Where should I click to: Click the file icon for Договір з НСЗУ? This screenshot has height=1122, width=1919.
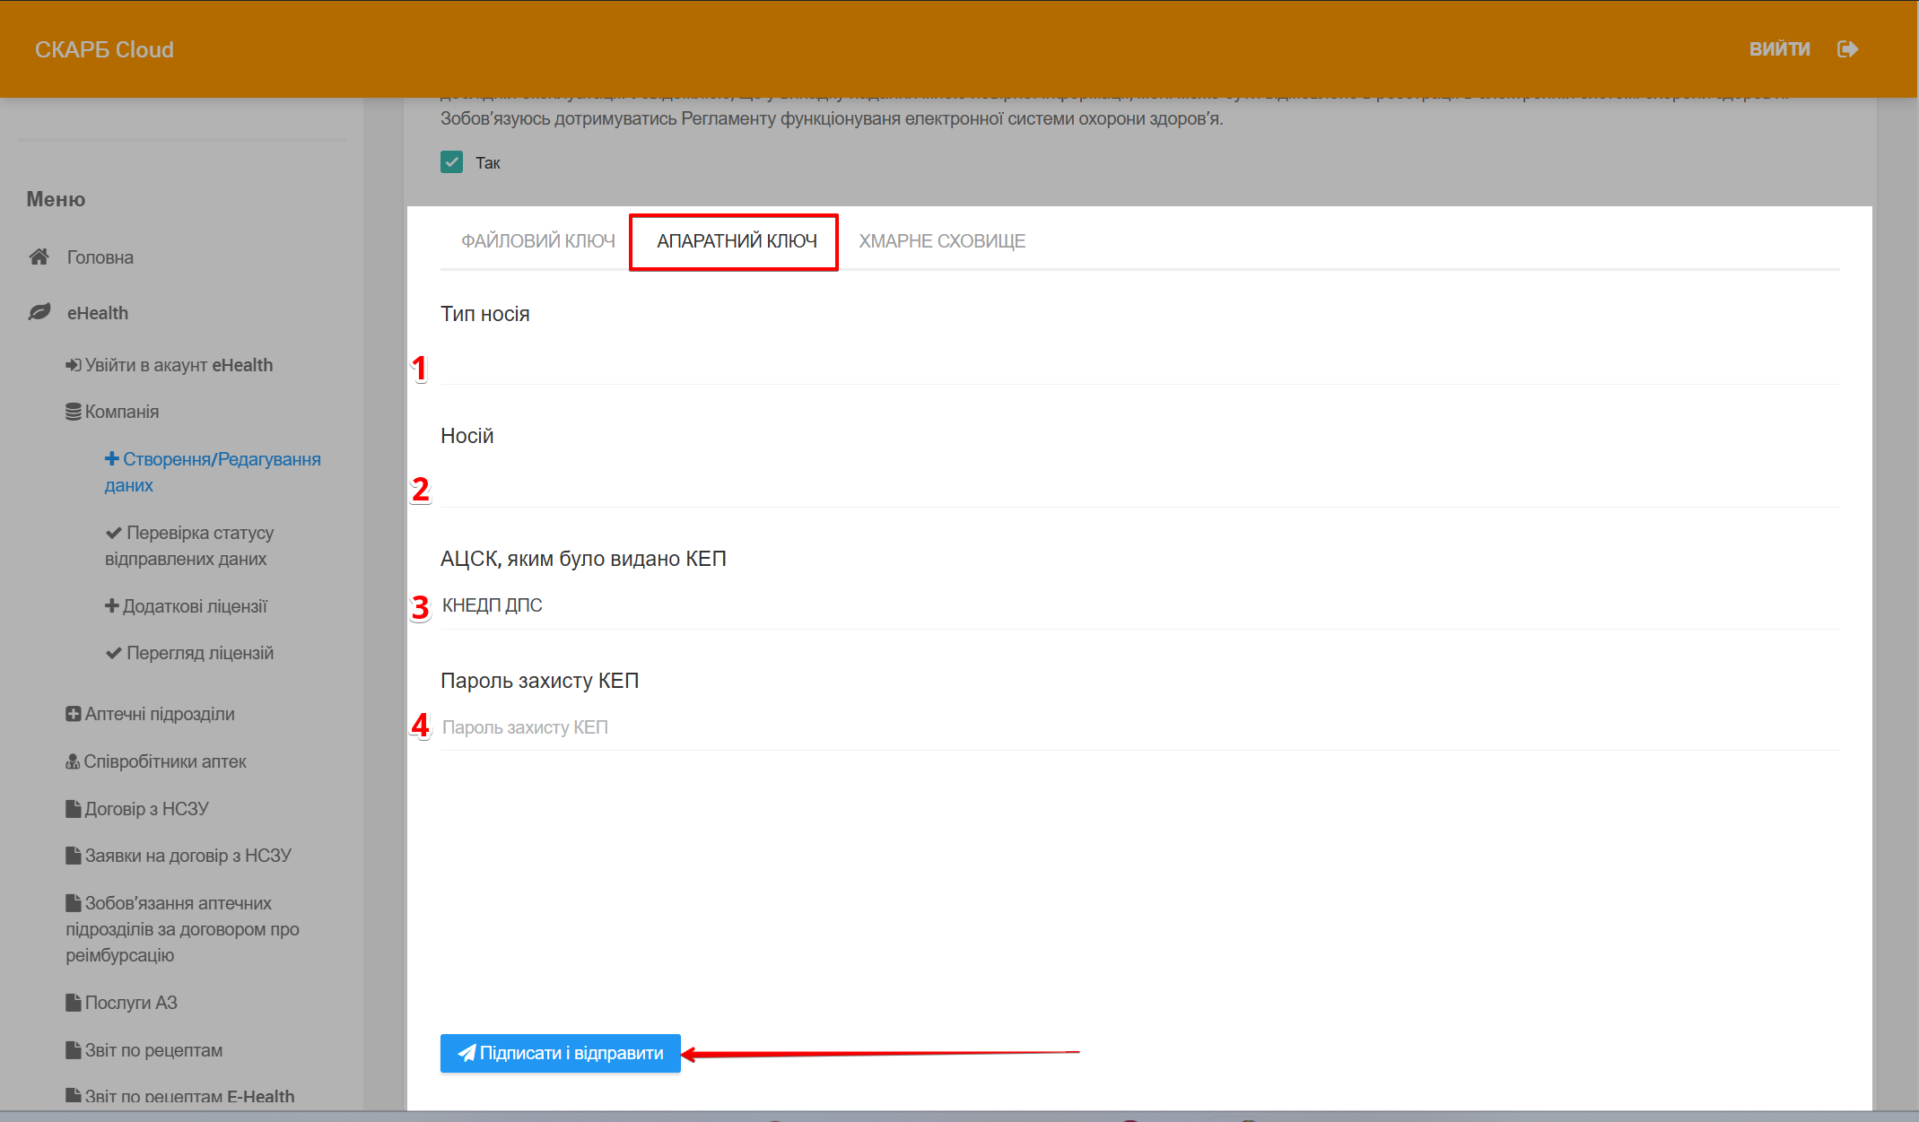[x=73, y=809]
